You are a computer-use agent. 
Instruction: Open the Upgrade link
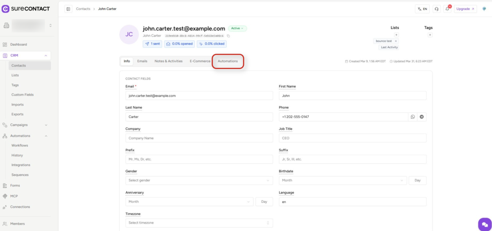click(465, 9)
